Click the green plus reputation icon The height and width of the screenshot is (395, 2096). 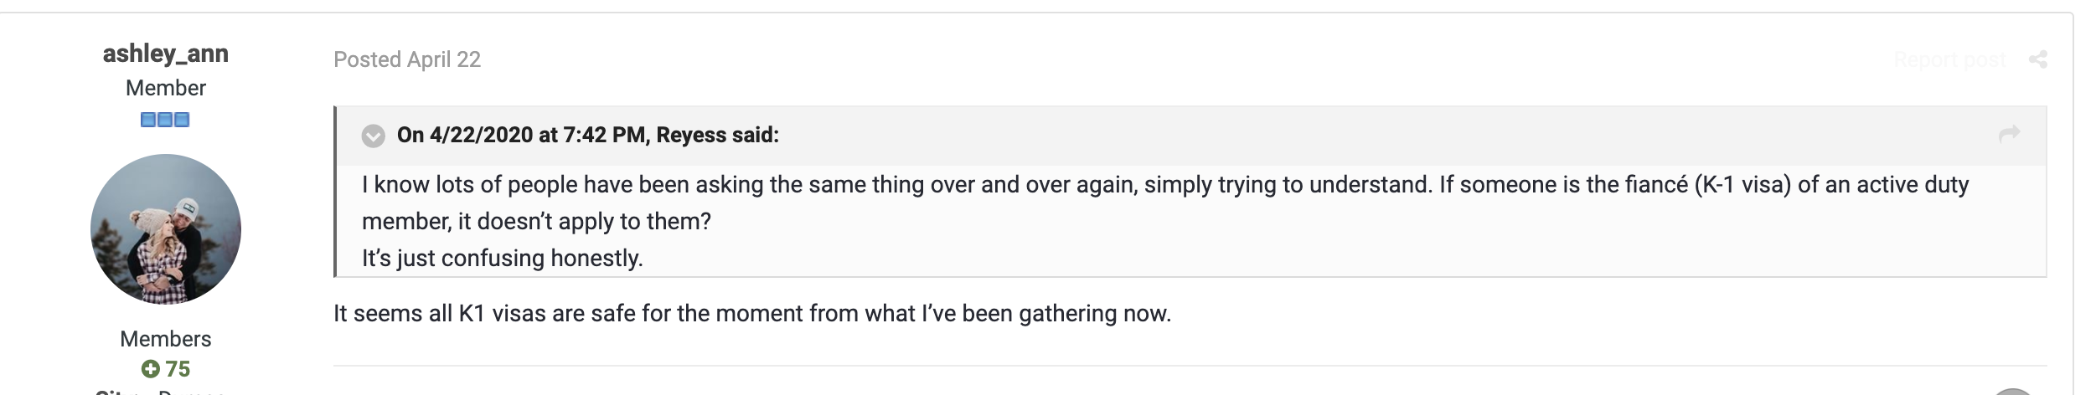pos(151,369)
